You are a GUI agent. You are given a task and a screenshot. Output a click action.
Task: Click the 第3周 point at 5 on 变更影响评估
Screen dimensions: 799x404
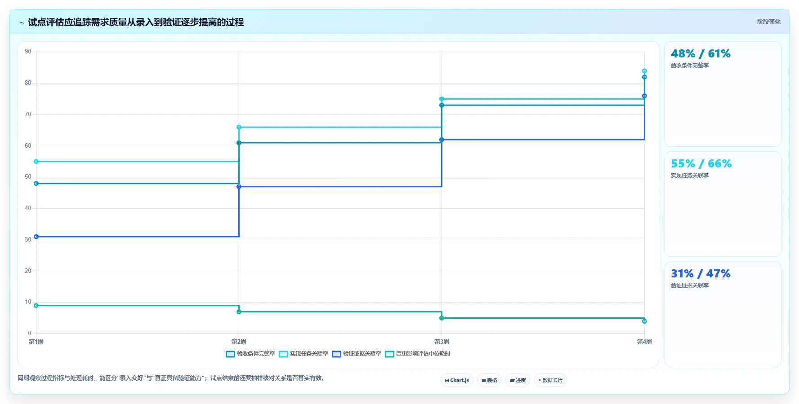tap(442, 318)
